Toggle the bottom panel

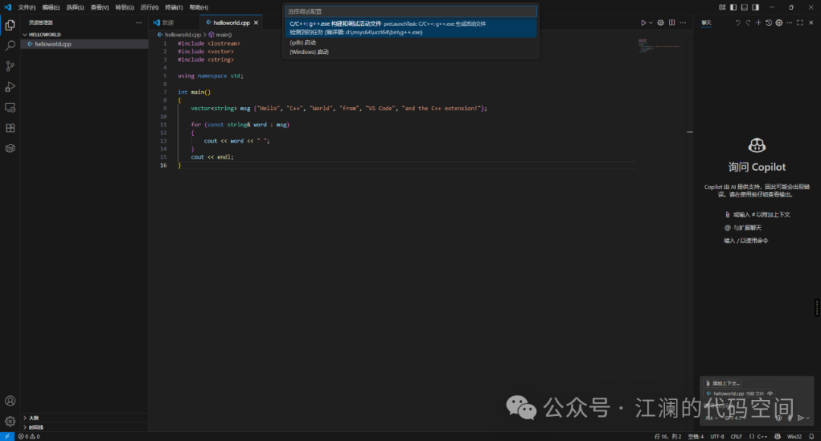coord(744,8)
